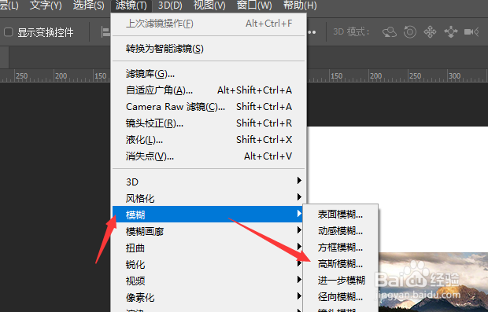Open 滤镜库(G)... from the filter menu
The height and width of the screenshot is (312, 488).
pyautogui.click(x=209, y=74)
